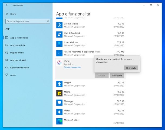This screenshot has width=165, height=130.
Task: Click the Groove Musica name
Action: click(71, 24)
